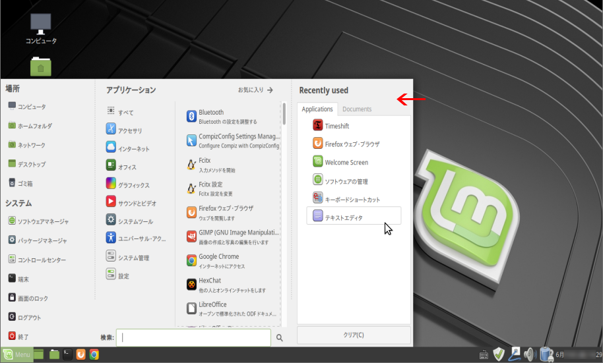Launch Google Chrome from applications list
The height and width of the screenshot is (363, 603).
pyautogui.click(x=232, y=261)
